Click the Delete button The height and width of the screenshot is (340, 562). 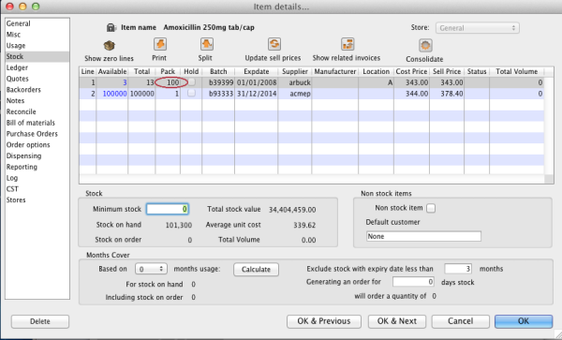coord(40,321)
